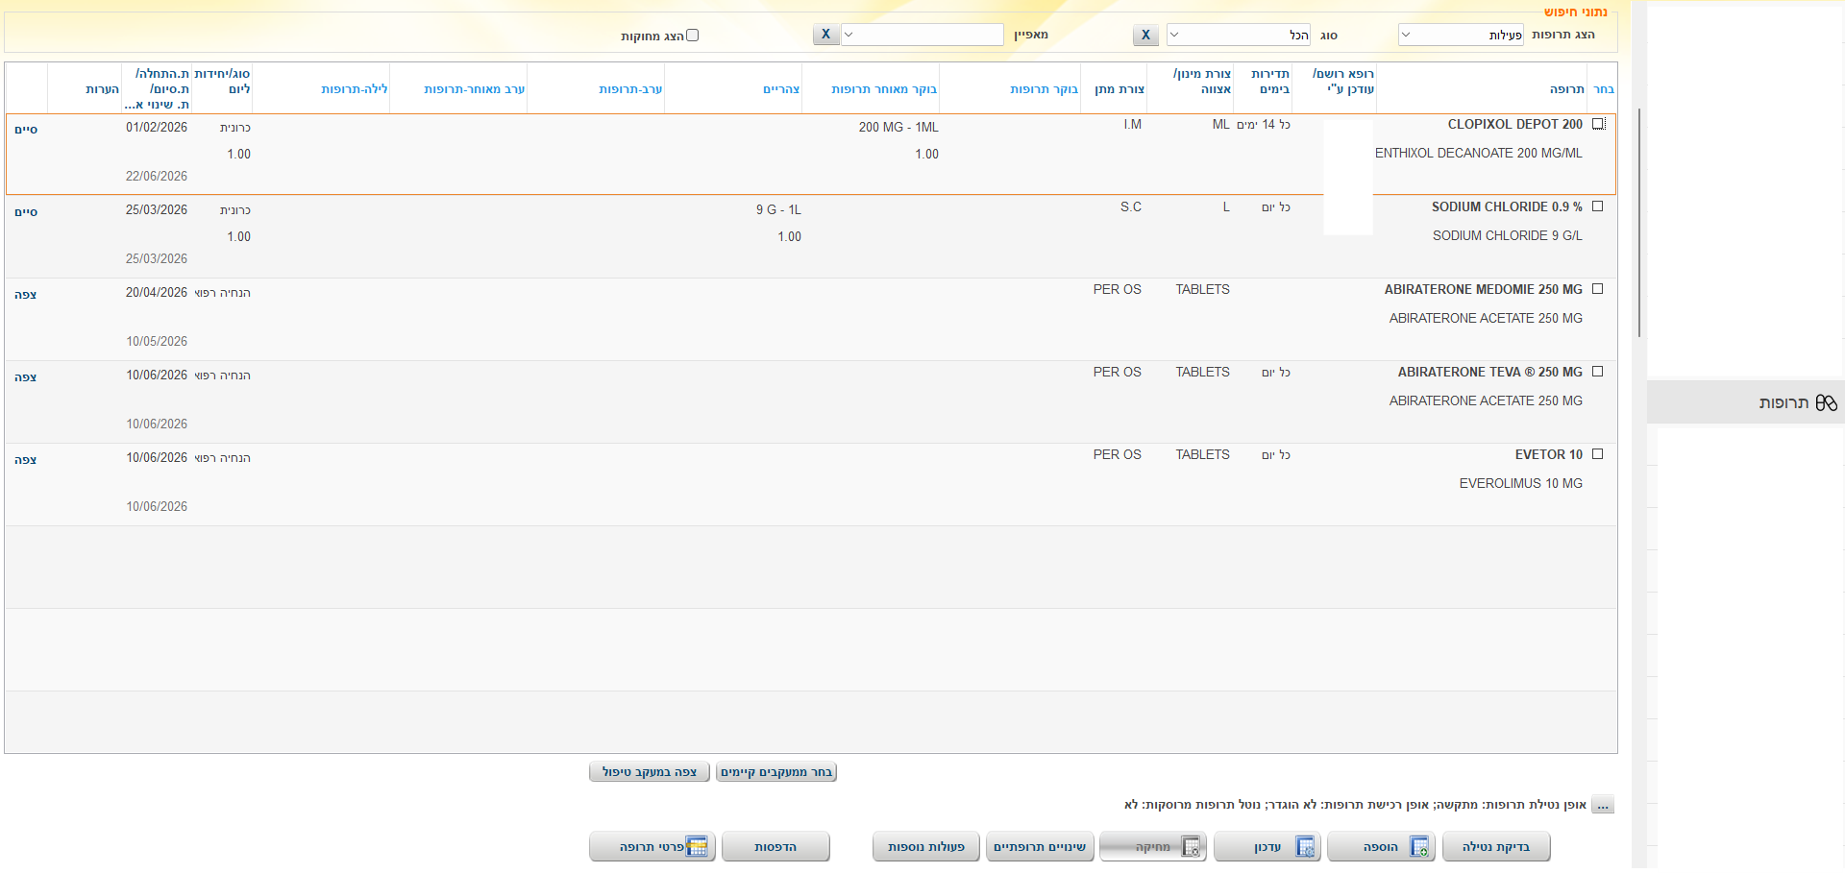Click צפה link in the ABIRATERONE MEDOMIE row
This screenshot has width=1845, height=873.
pos(26,295)
